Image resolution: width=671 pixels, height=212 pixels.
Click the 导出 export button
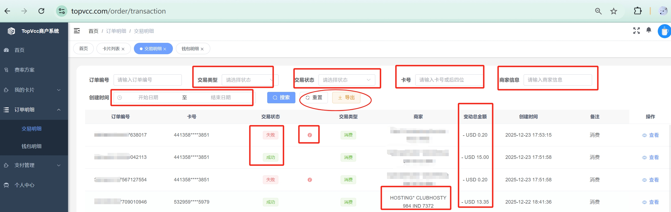[346, 98]
